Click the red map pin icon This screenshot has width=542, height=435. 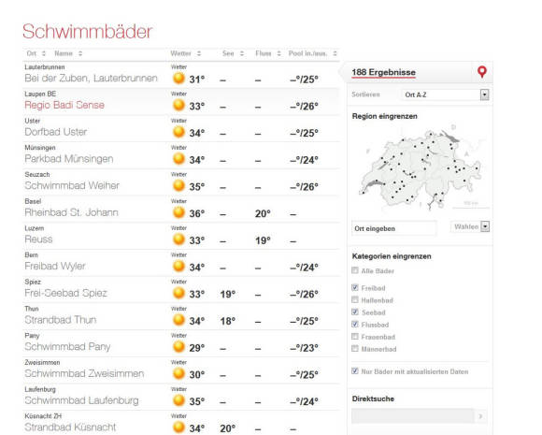point(482,72)
